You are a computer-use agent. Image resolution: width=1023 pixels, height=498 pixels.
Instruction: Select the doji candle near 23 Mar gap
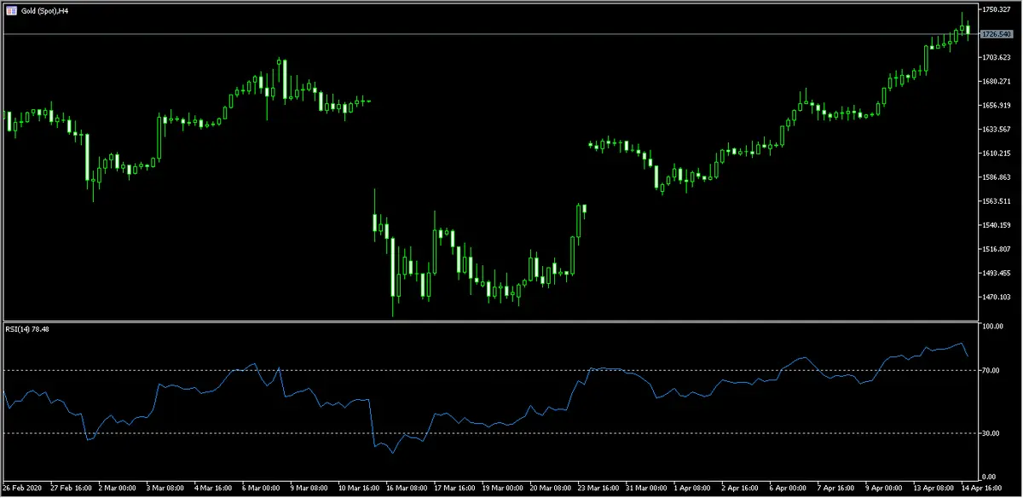[x=592, y=145]
